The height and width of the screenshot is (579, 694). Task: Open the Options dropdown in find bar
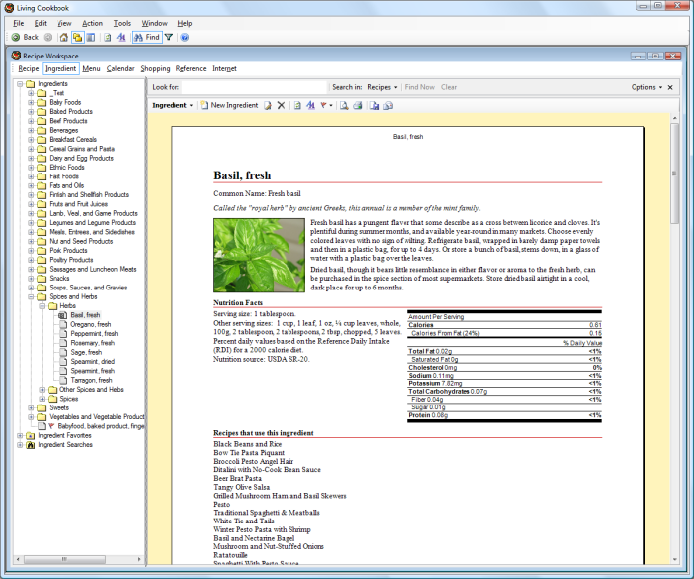646,87
